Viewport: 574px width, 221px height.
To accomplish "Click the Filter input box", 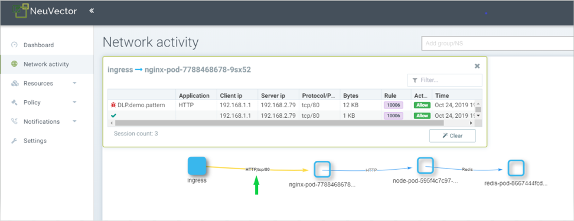I will [445, 80].
